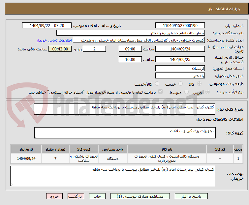
Task: Click the تاریخ نیاز column header
Action: click(x=26, y=149)
